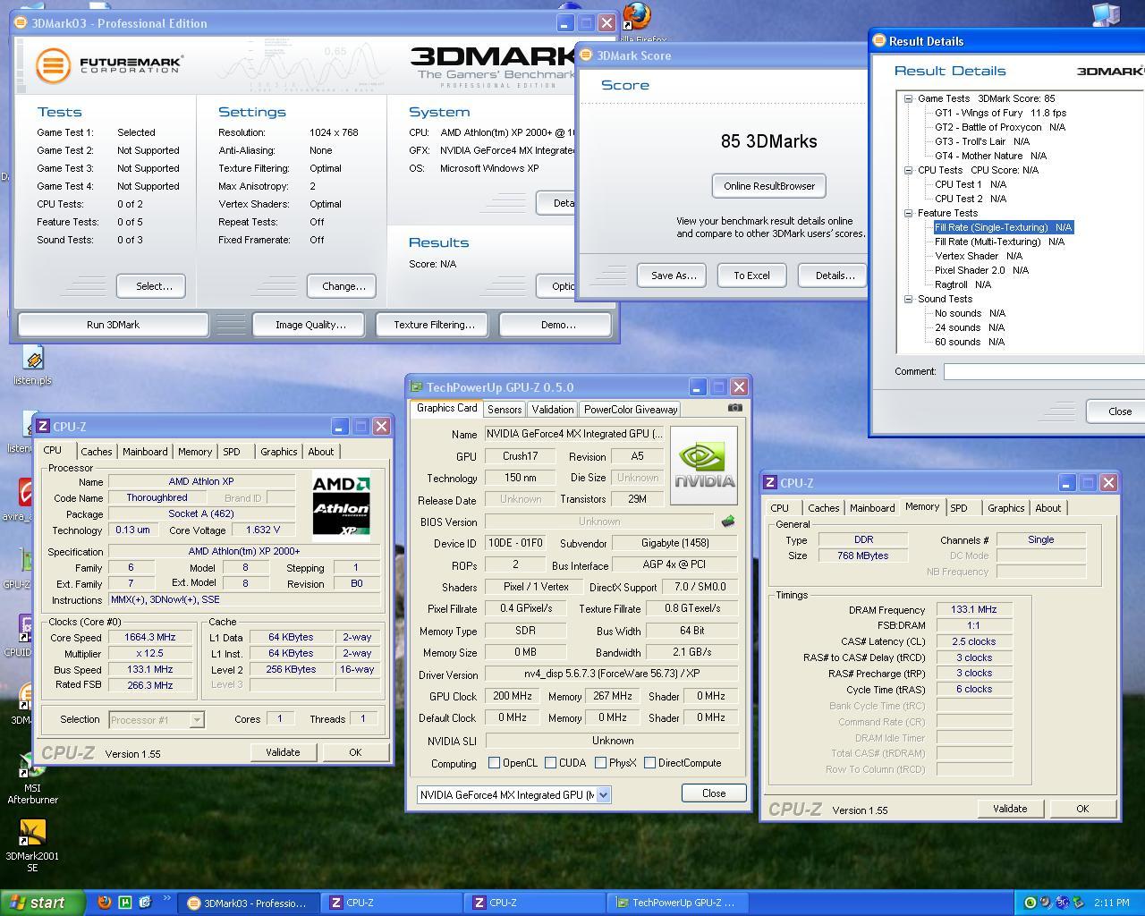Open the listen.pls desktop file
Screen dimensions: 1145x916
(x=33, y=367)
